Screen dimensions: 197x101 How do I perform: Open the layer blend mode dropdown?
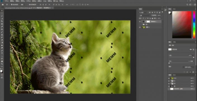pyautogui.click(x=144, y=15)
